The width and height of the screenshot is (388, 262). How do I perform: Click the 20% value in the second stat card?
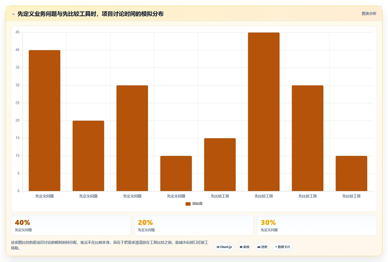[145, 222]
